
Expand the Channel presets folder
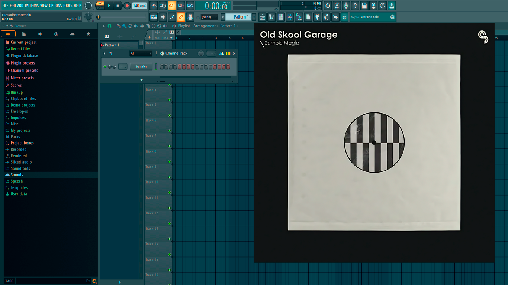coord(24,71)
